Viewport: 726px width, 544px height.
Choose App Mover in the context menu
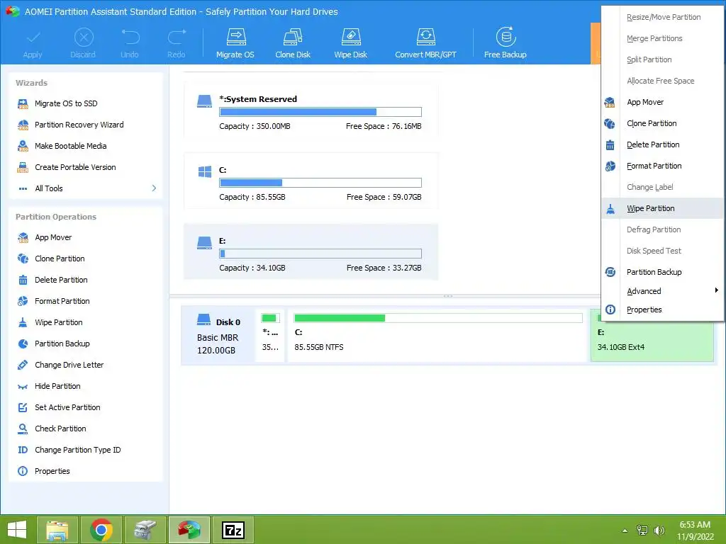coord(663,102)
